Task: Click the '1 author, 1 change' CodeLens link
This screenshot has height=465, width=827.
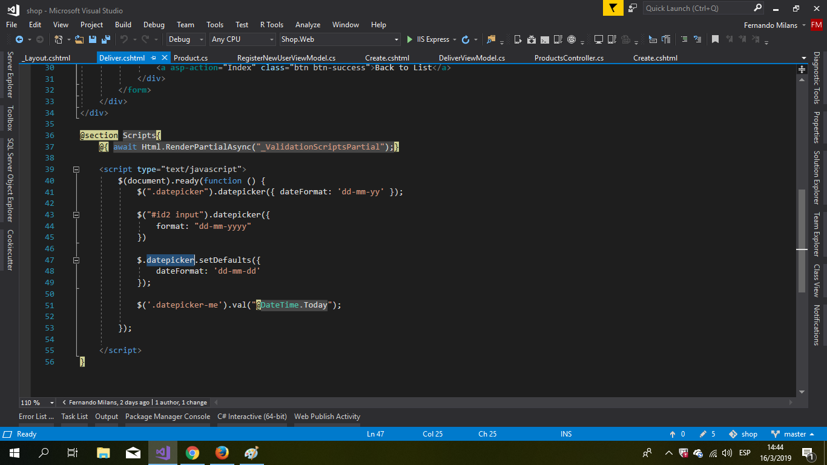Action: tap(181, 402)
